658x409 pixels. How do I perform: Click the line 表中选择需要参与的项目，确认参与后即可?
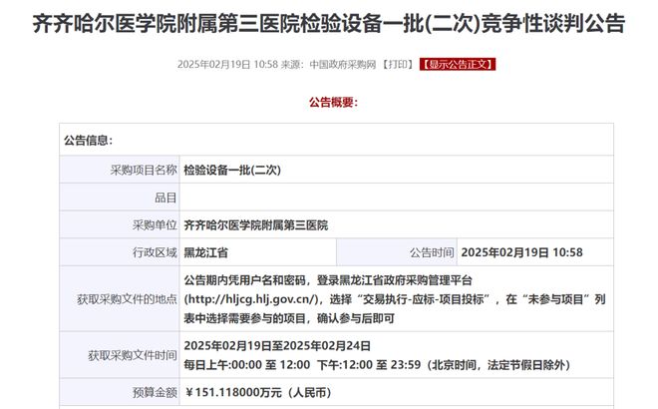point(289,318)
